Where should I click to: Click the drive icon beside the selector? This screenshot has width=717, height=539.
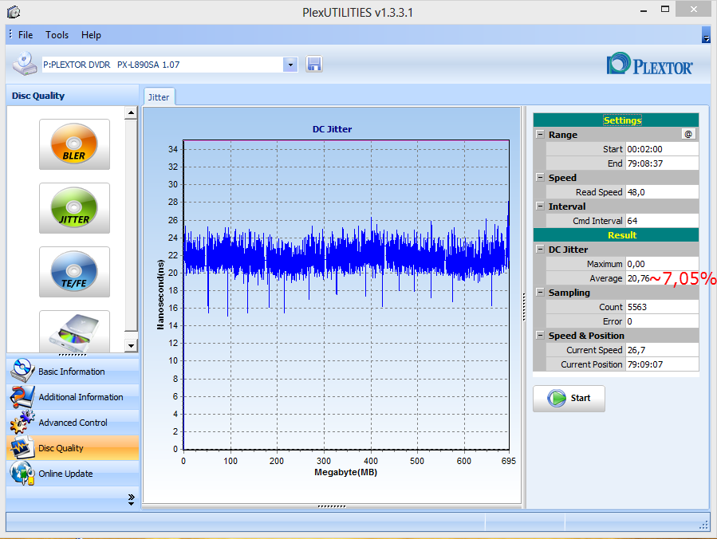(24, 64)
